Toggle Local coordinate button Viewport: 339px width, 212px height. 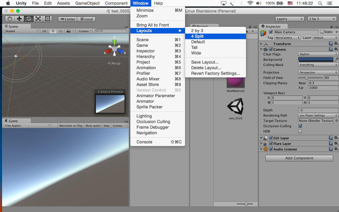[x=87, y=19]
